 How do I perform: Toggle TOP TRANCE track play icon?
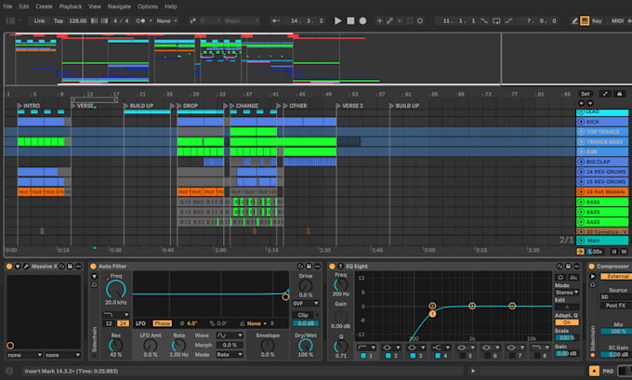581,131
